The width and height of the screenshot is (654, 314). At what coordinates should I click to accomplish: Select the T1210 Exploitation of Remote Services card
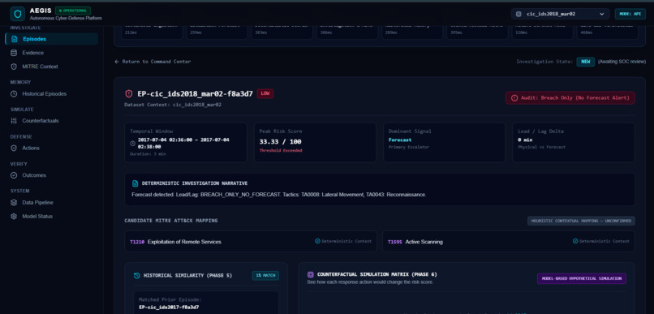[251, 242]
